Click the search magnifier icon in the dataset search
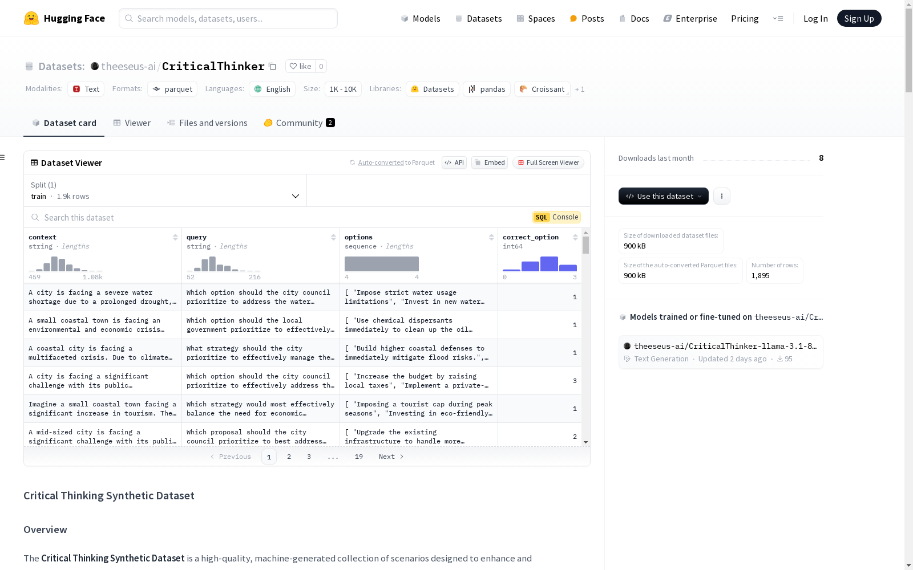This screenshot has width=913, height=570. (x=35, y=217)
